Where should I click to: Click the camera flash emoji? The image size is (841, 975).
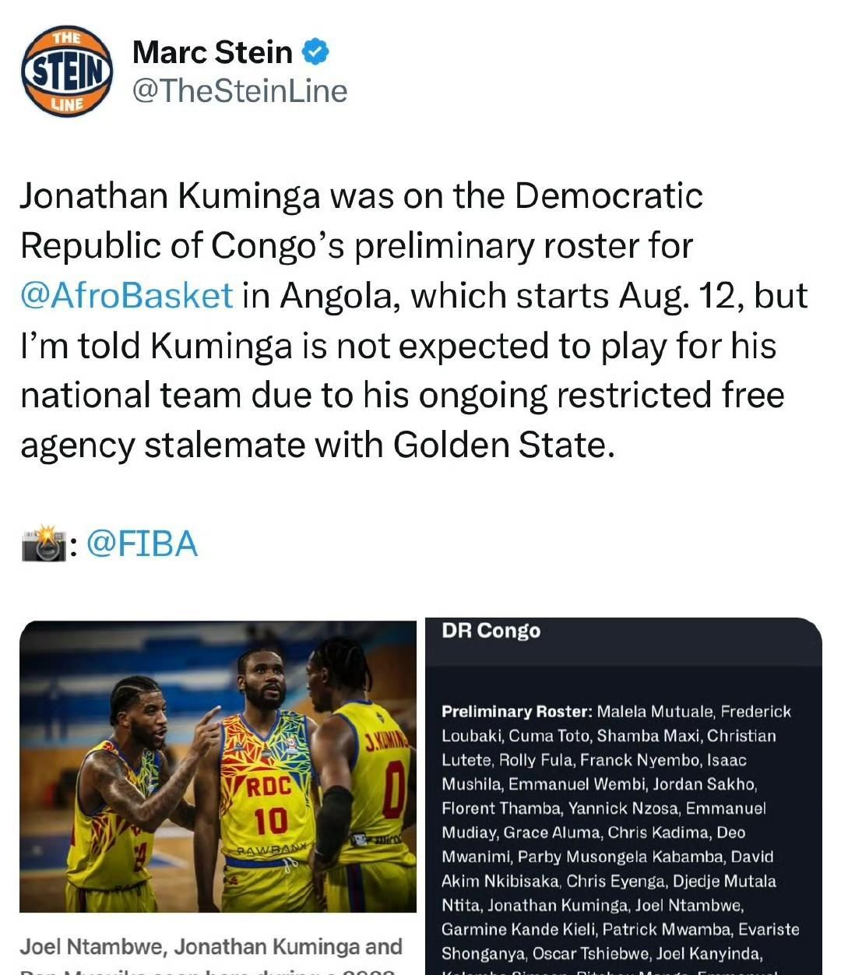pos(43,544)
